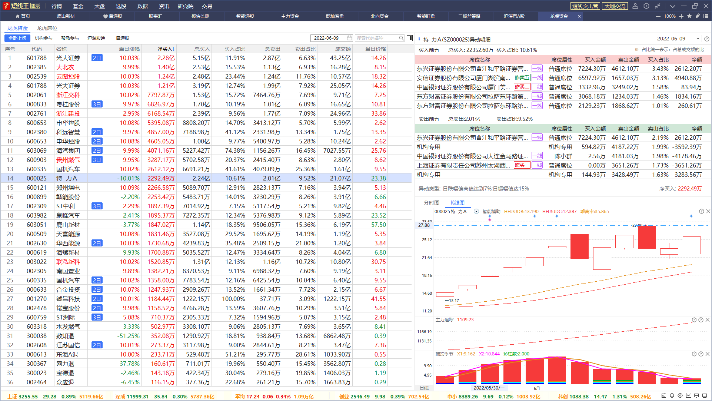This screenshot has width=712, height=401.
Task: Click the magnifier search icon in code search box
Action: point(402,38)
